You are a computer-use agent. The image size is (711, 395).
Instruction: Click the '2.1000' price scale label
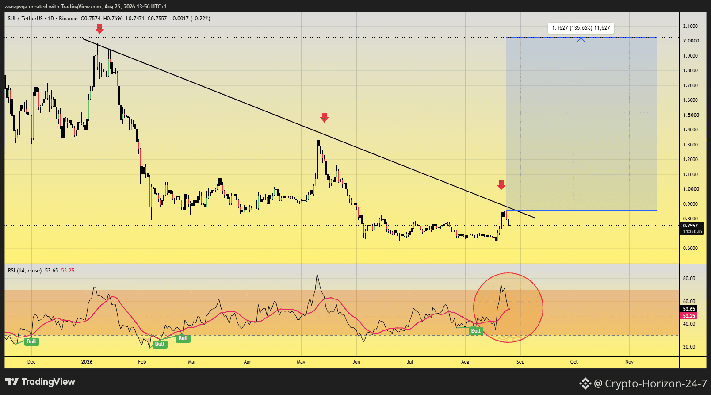point(690,26)
